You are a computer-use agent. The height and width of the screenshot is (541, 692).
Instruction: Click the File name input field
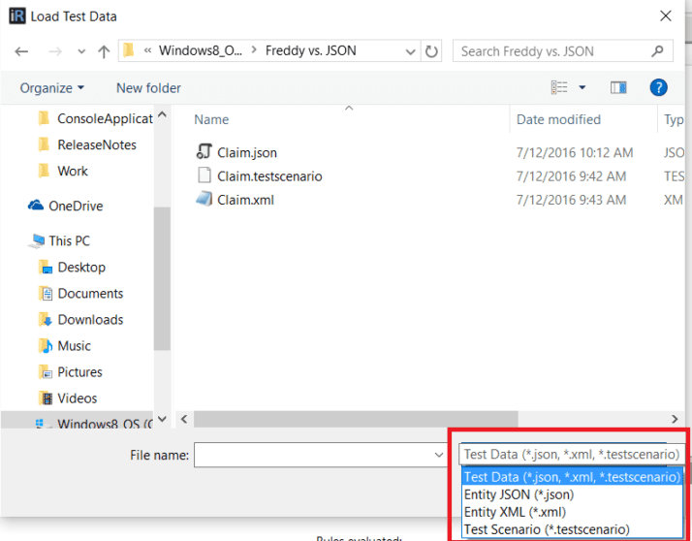pos(313,455)
